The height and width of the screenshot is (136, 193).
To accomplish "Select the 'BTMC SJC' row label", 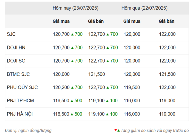I will pyautogui.click(x=18, y=74).
